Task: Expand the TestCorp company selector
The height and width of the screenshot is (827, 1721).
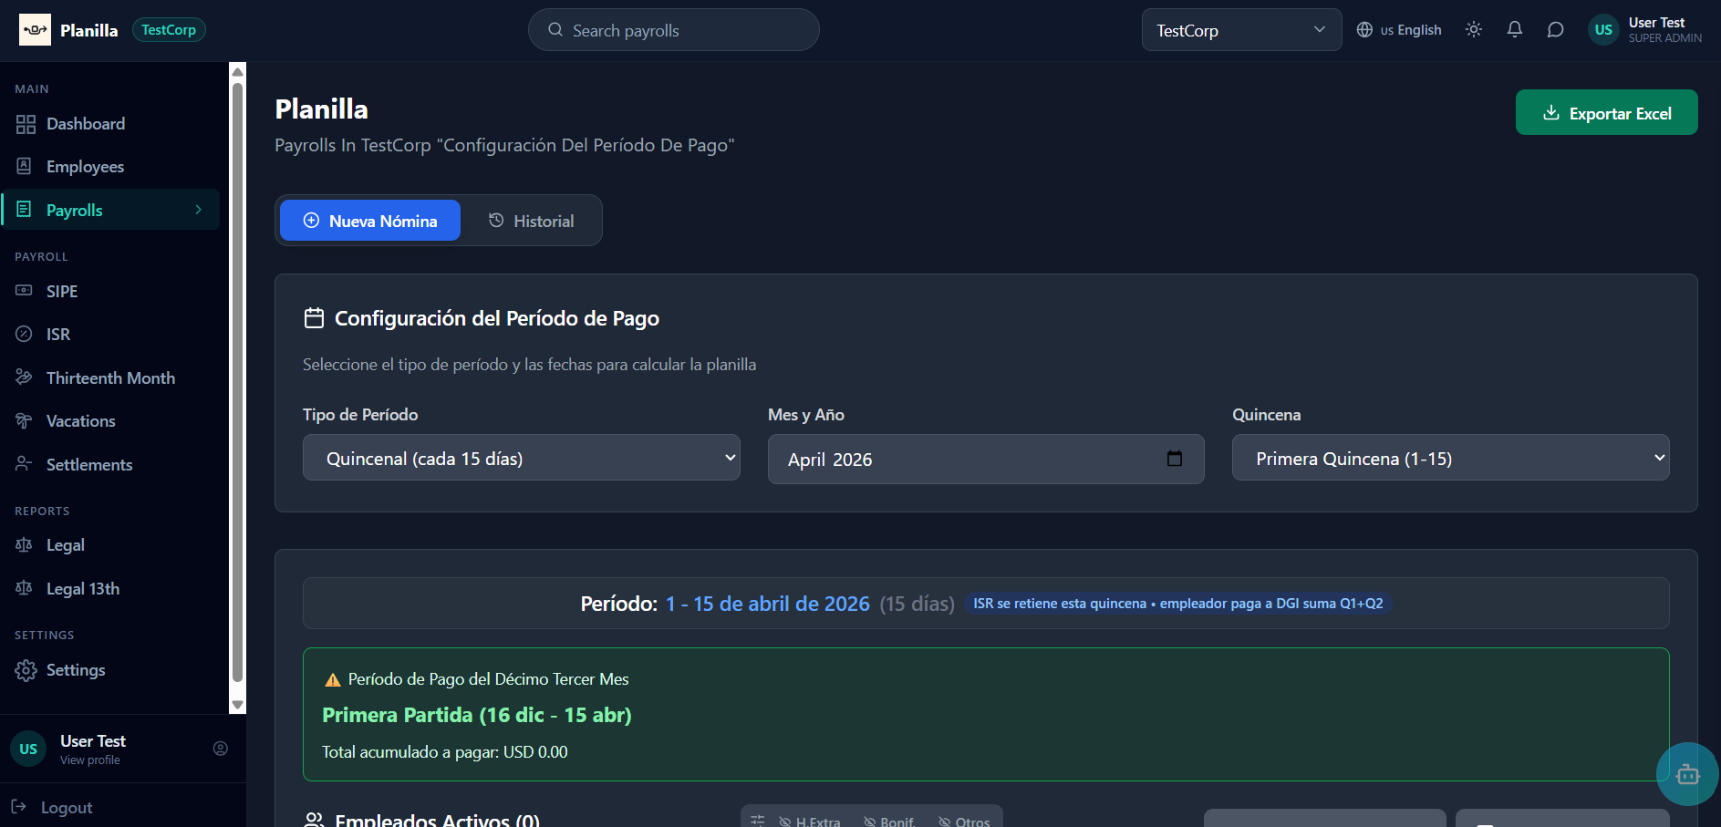Action: (x=1240, y=30)
